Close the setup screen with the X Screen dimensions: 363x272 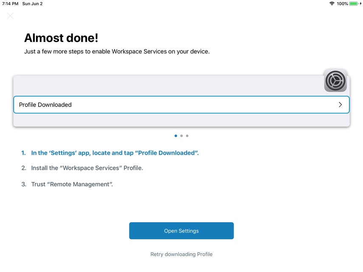[x=10, y=16]
